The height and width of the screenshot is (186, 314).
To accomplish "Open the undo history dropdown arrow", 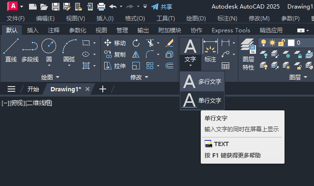I will click(x=121, y=7).
